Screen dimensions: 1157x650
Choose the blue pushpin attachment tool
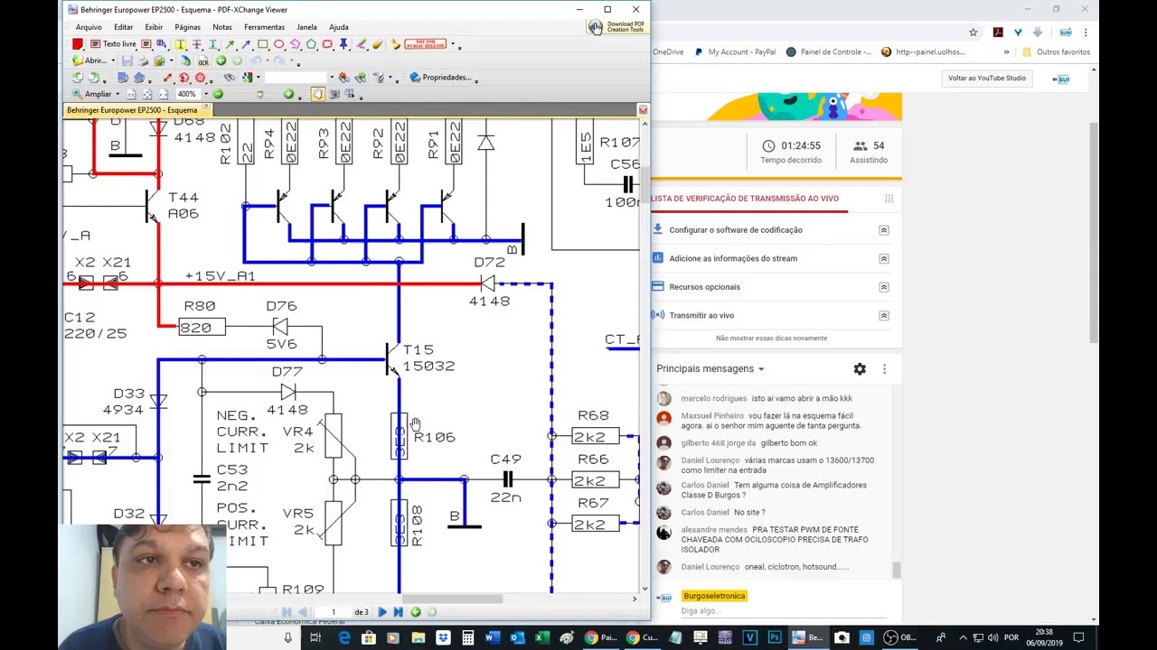tap(343, 44)
